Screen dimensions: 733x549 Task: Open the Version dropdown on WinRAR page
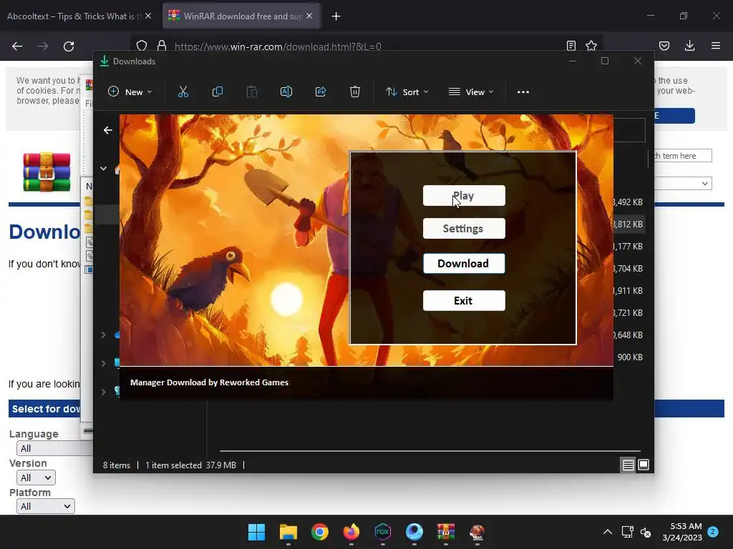(36, 478)
